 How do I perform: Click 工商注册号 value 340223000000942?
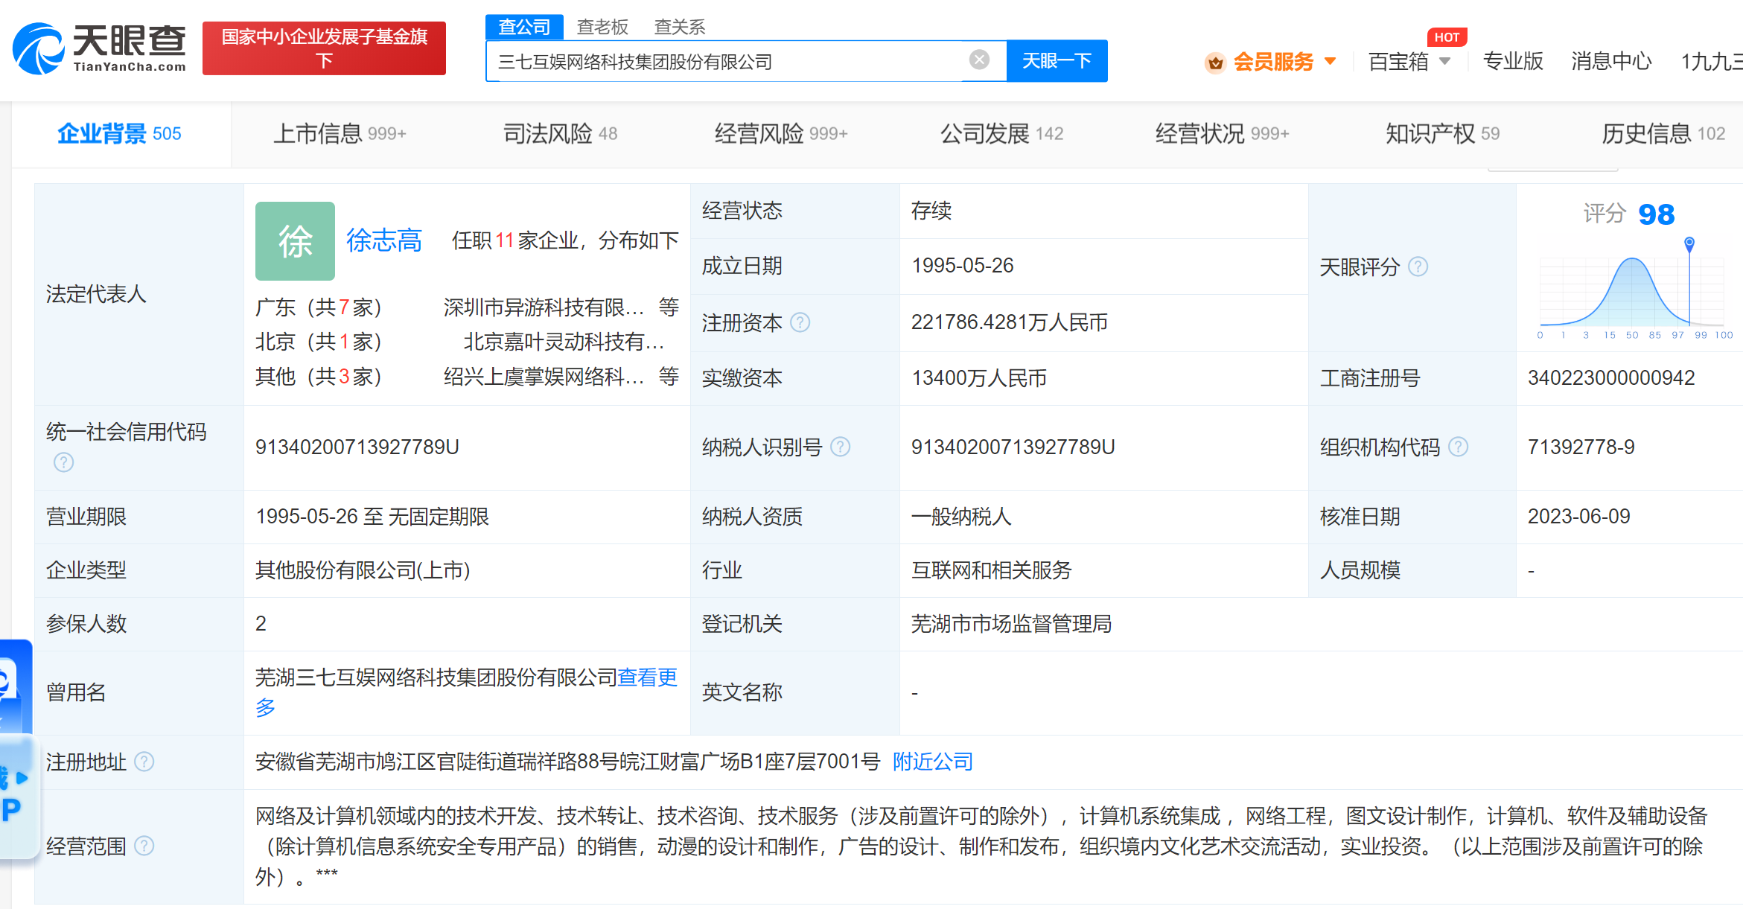coord(1611,378)
